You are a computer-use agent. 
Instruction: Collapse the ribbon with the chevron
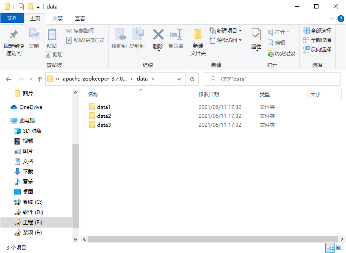[x=332, y=19]
